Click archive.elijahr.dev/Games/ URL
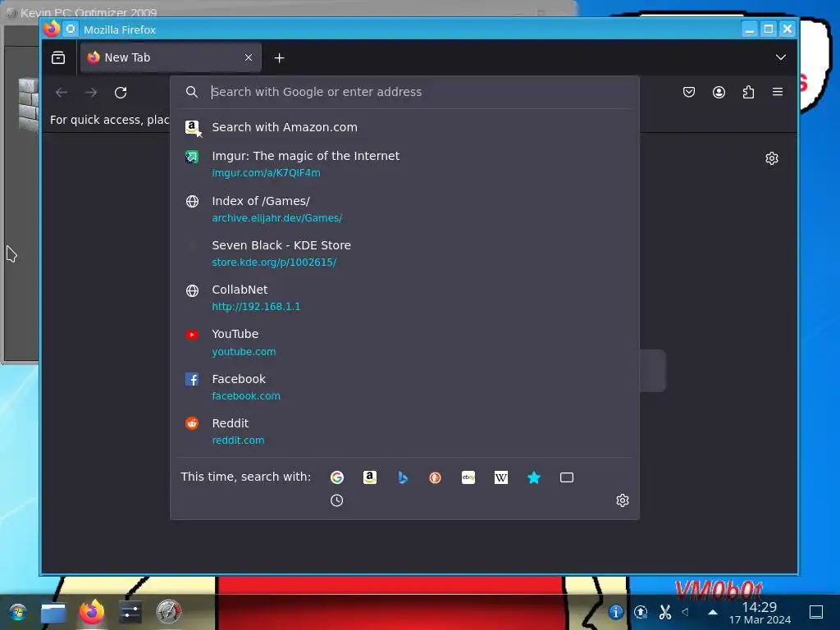The image size is (840, 630). pyautogui.click(x=277, y=217)
